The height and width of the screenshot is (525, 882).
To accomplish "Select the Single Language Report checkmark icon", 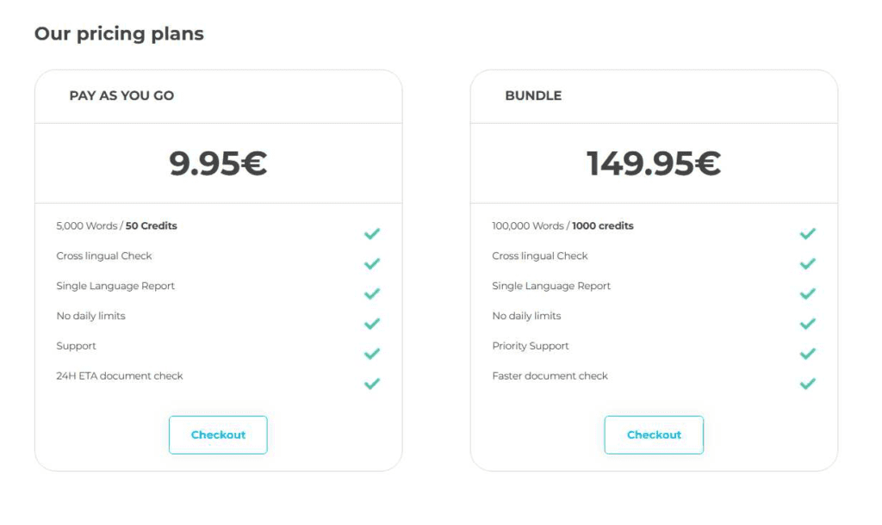I will [372, 293].
